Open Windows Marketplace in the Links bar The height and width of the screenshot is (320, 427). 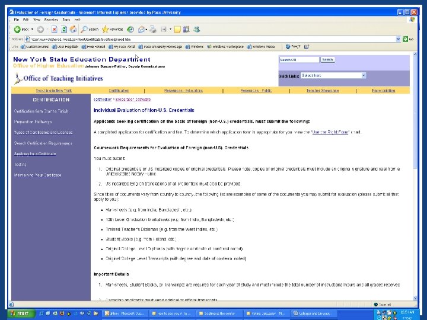[225, 47]
